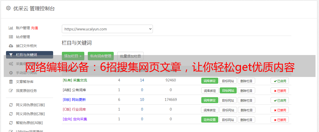319x132 pixels.
Task: Click 词库绑定 in 行业词库 row
Action: point(210,110)
